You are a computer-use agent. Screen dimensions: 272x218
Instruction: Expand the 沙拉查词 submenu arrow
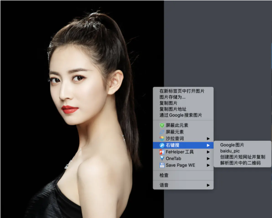click(208, 139)
